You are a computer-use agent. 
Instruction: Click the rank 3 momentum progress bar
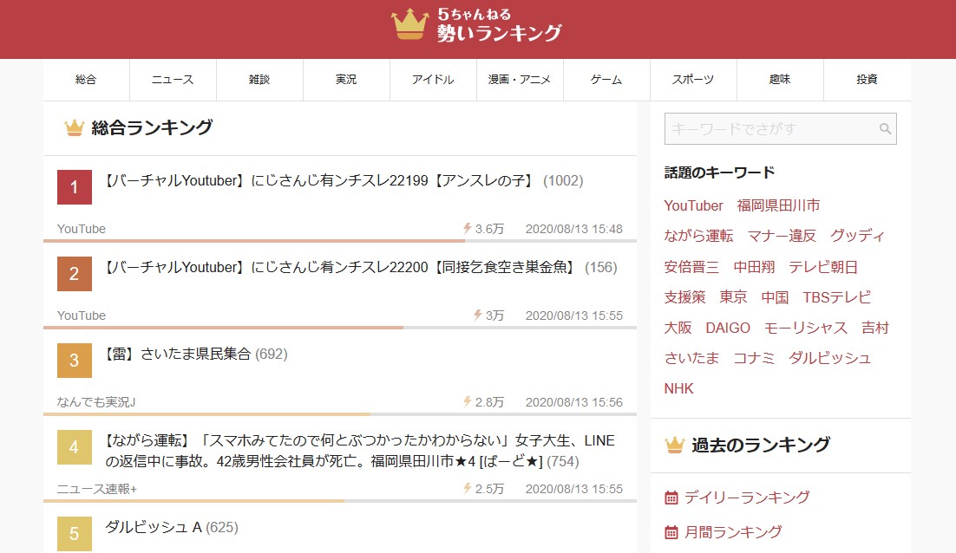[339, 414]
